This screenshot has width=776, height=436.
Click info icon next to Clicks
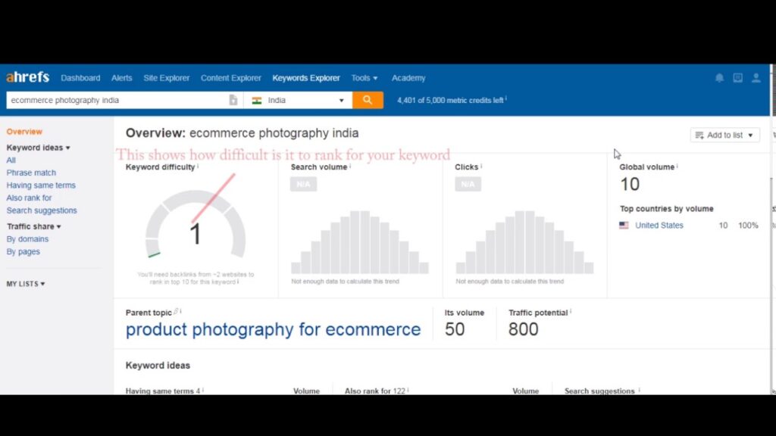pos(481,166)
